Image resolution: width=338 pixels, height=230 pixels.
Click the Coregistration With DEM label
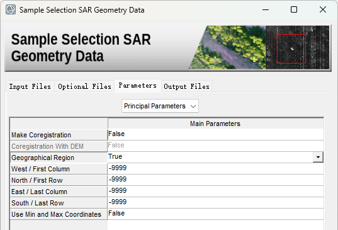coord(59,146)
